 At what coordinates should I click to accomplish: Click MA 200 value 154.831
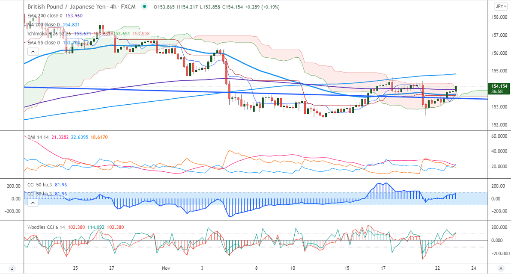coord(72,25)
